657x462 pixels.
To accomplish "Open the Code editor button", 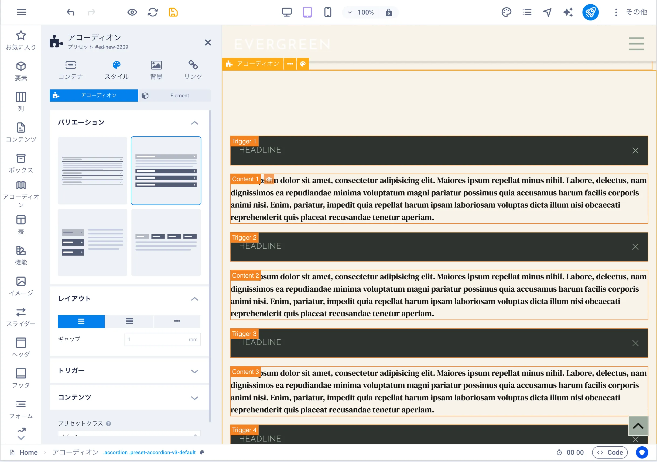I will point(610,452).
